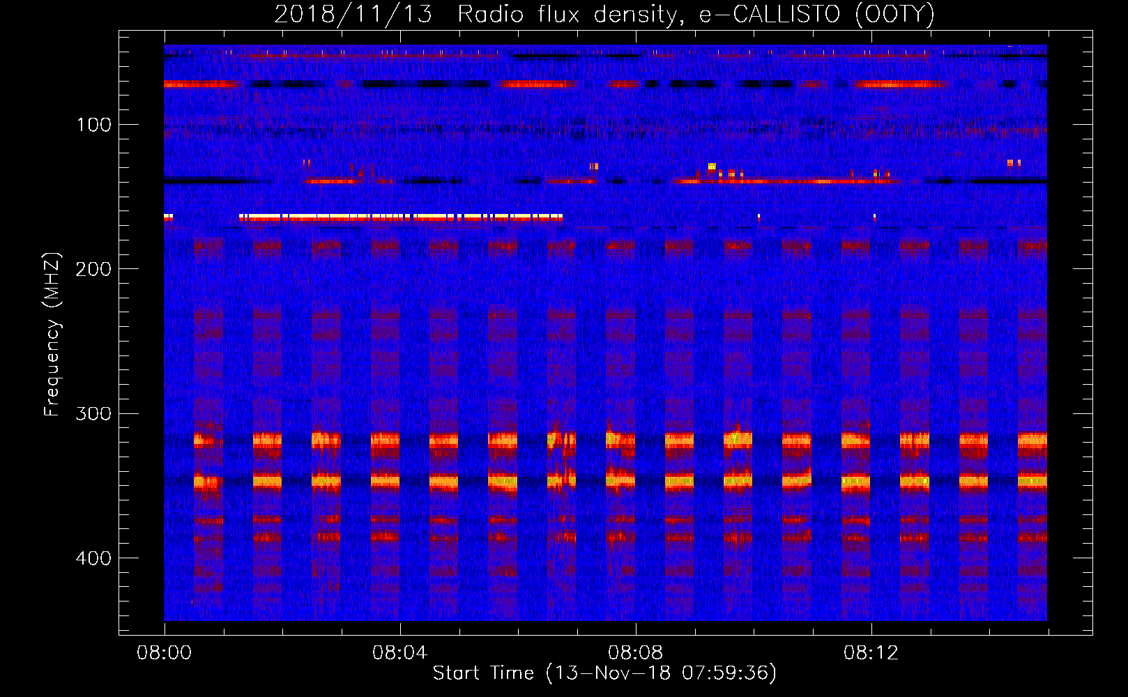Click the '08:12' time tick label
Screen dimensions: 1128x697
coord(871,653)
